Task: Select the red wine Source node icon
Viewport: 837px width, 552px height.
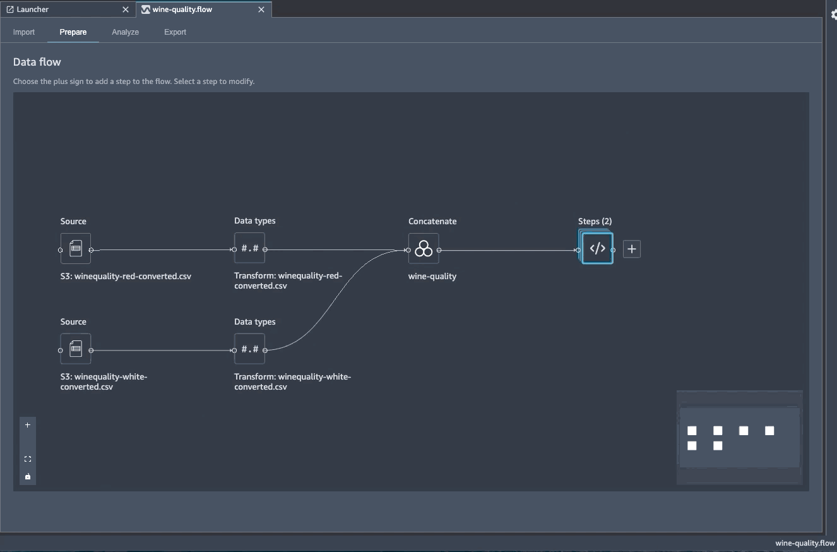Action: point(76,249)
